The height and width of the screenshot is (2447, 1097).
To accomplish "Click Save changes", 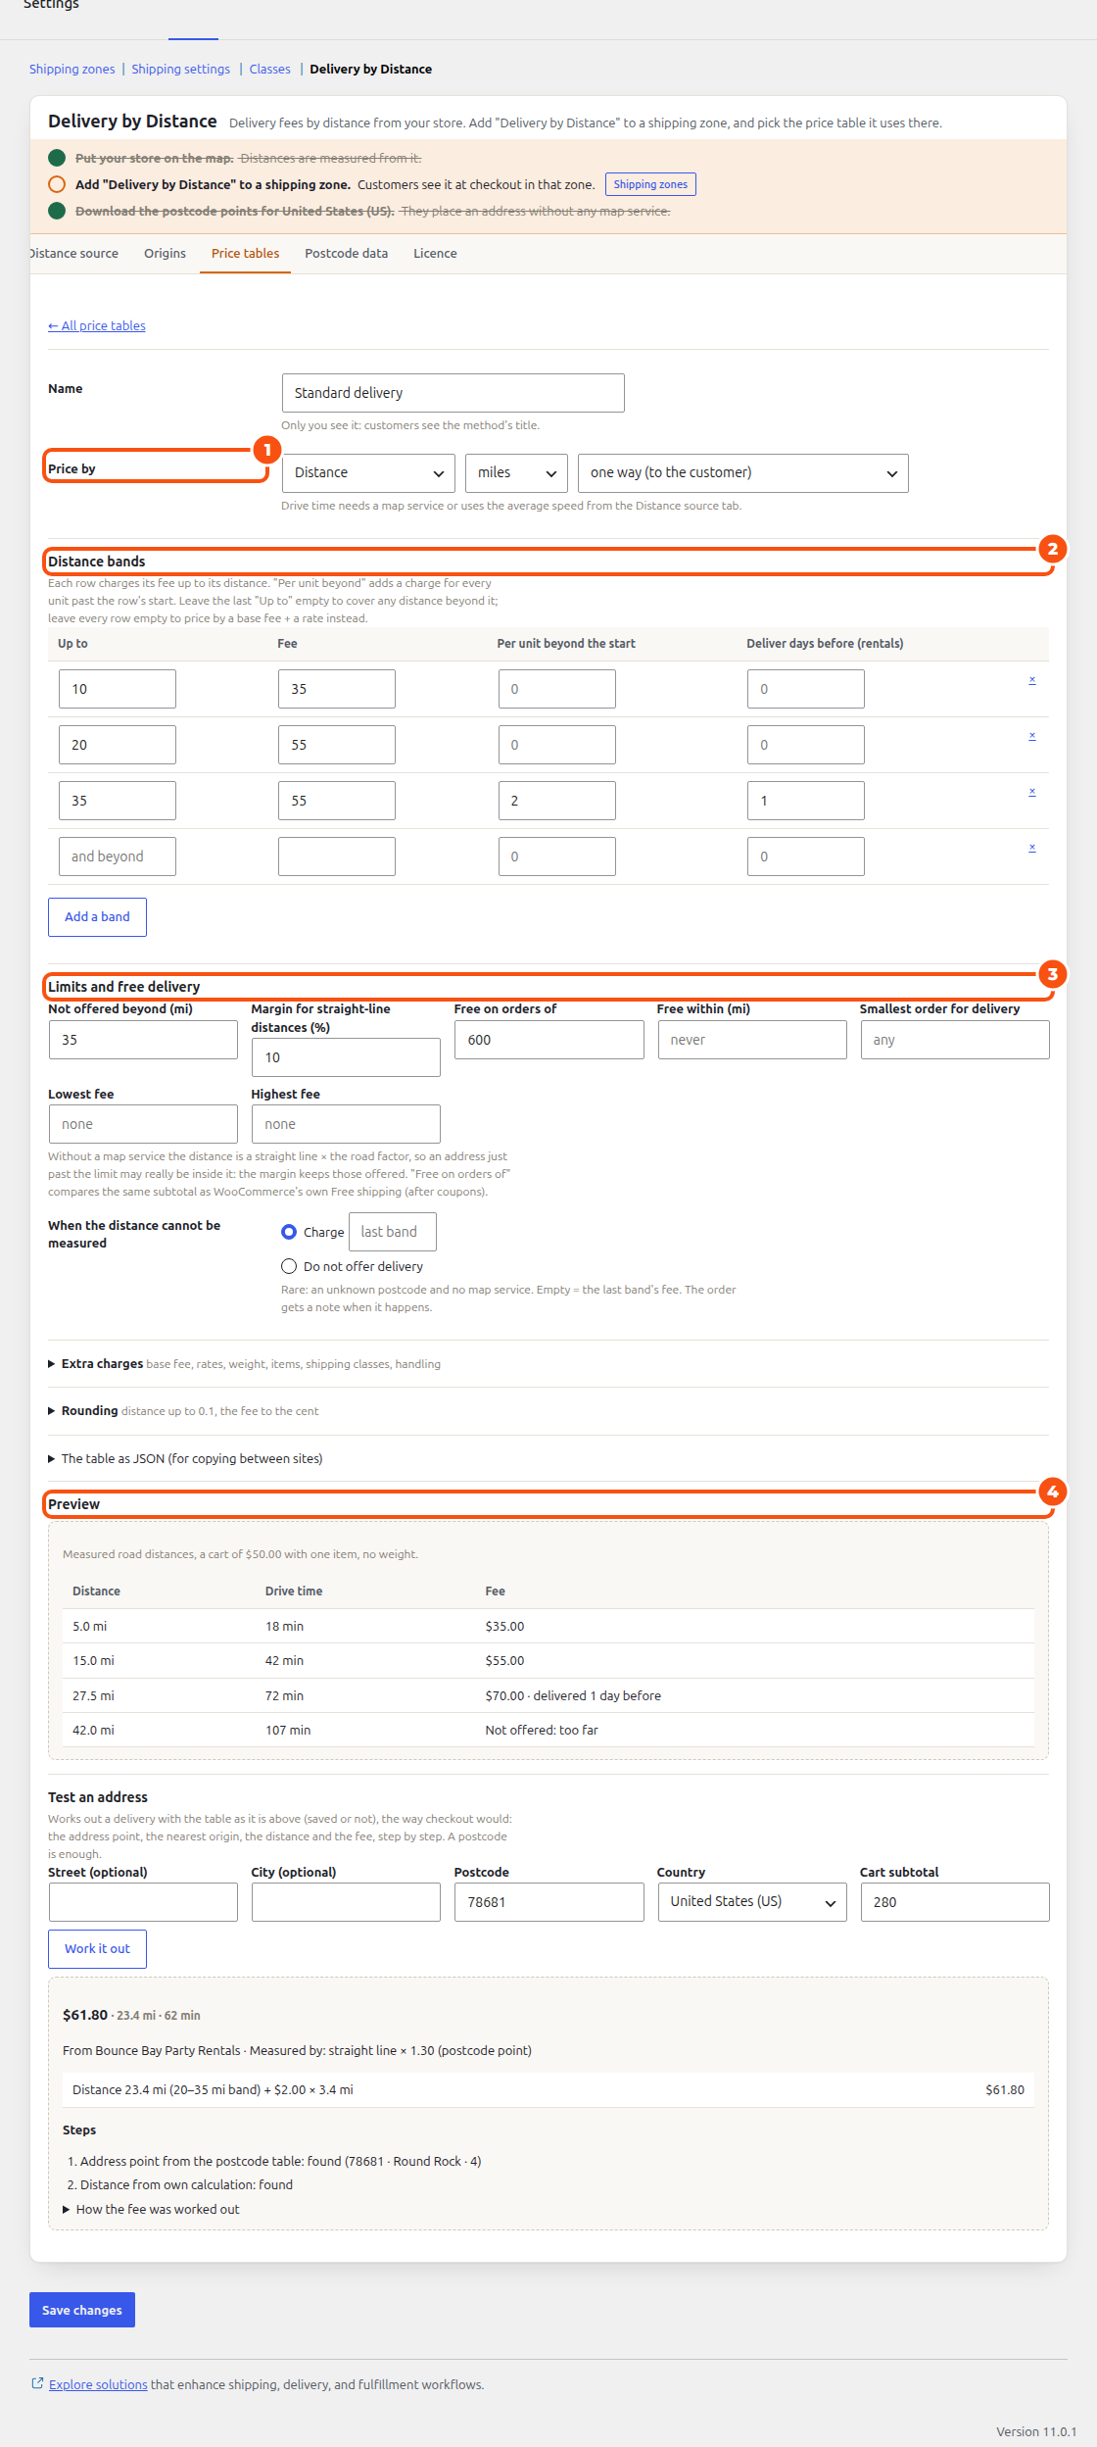I will pos(82,2310).
